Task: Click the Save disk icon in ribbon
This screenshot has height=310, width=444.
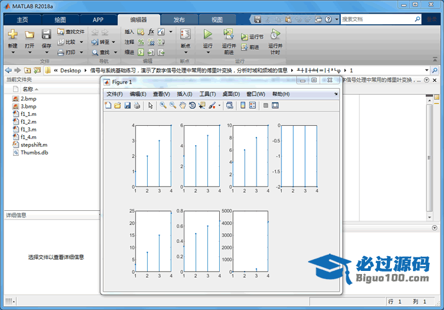Action: tap(46, 34)
